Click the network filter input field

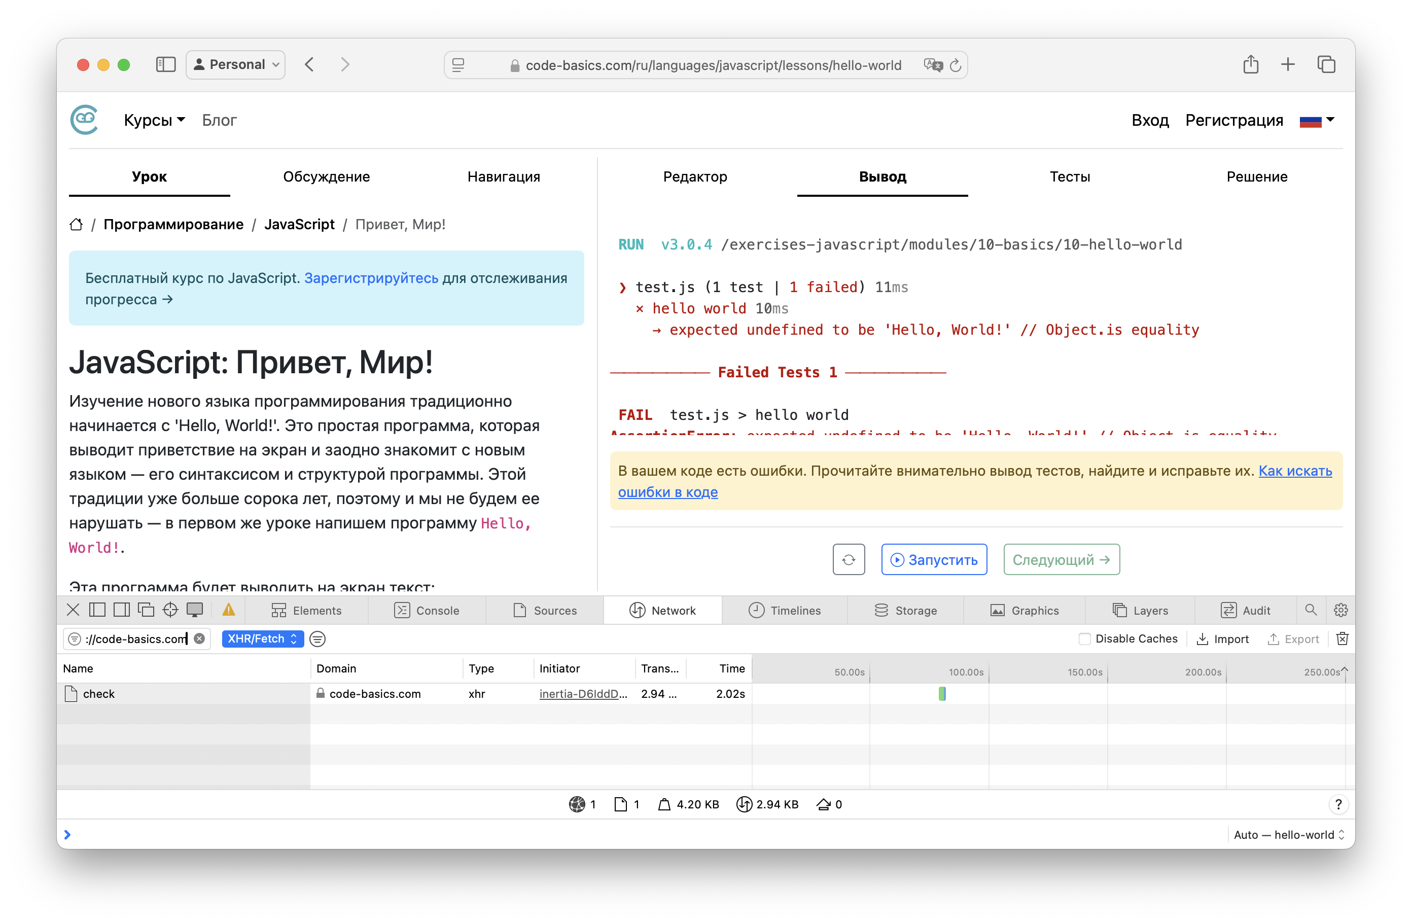click(136, 638)
